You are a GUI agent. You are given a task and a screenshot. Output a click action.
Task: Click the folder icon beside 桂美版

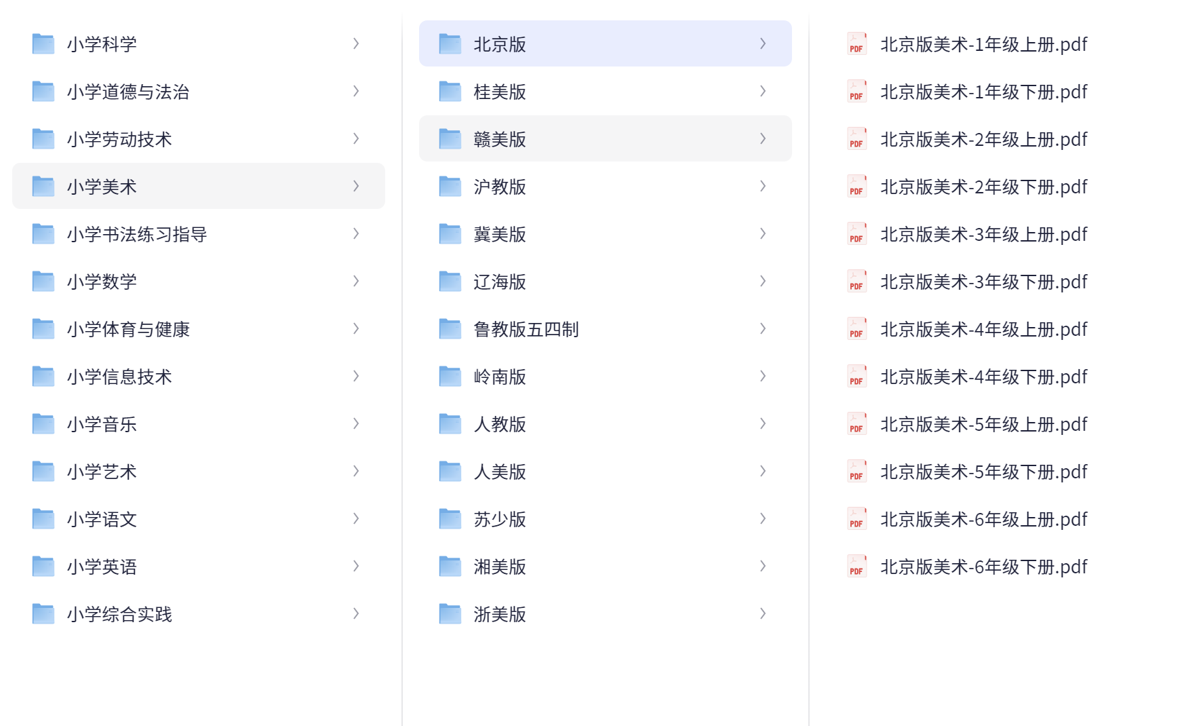(x=450, y=91)
